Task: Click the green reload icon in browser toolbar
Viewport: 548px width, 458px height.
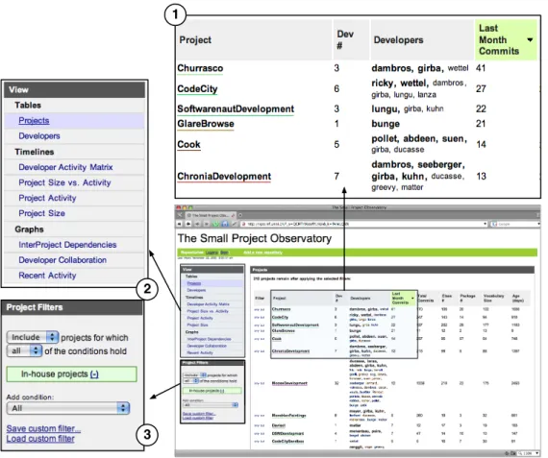Action: pos(215,224)
